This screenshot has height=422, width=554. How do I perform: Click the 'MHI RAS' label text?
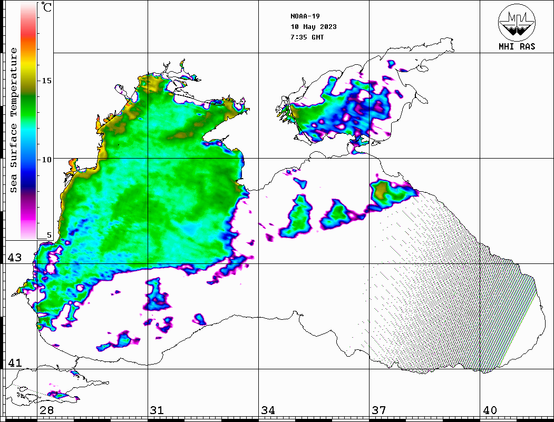click(x=517, y=46)
